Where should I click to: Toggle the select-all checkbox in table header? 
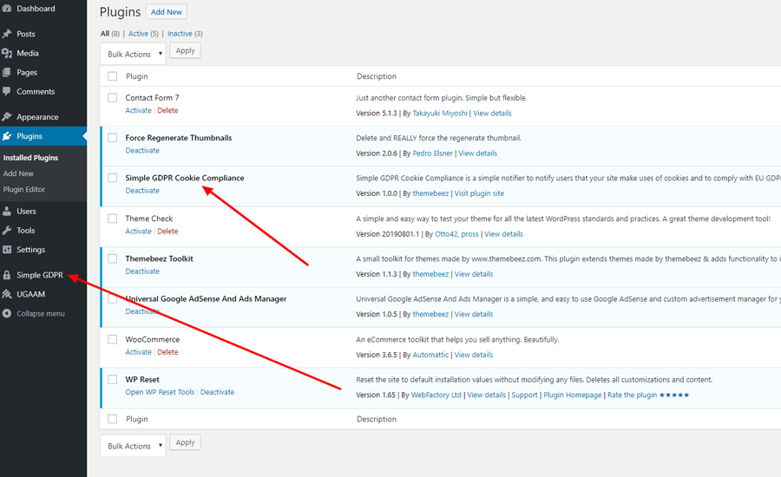click(x=112, y=76)
